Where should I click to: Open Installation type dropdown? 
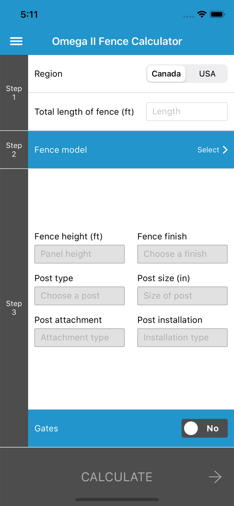pos(182,338)
